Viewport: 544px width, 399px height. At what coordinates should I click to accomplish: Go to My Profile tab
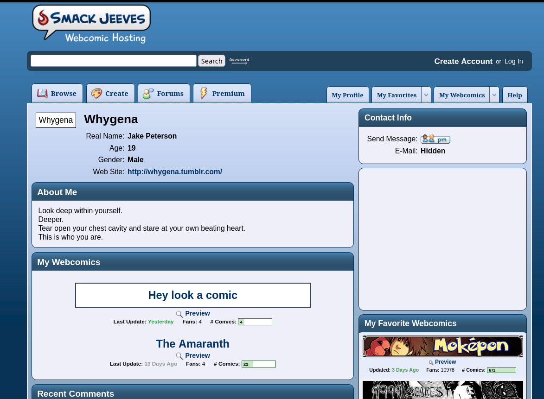click(348, 95)
